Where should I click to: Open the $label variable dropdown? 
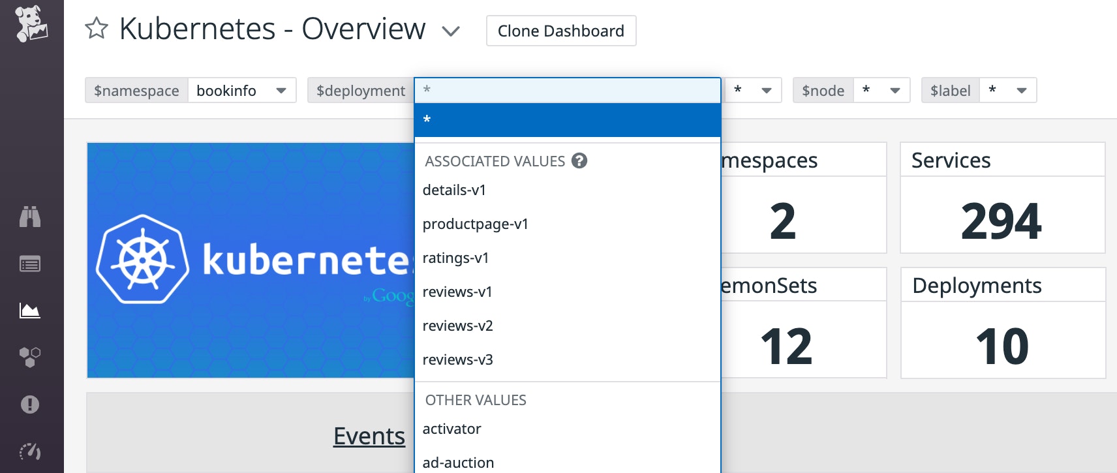tap(1008, 90)
